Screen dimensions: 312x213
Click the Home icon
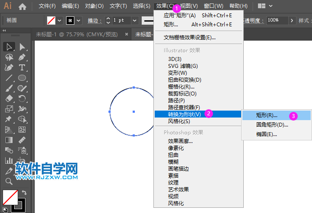point(22,6)
